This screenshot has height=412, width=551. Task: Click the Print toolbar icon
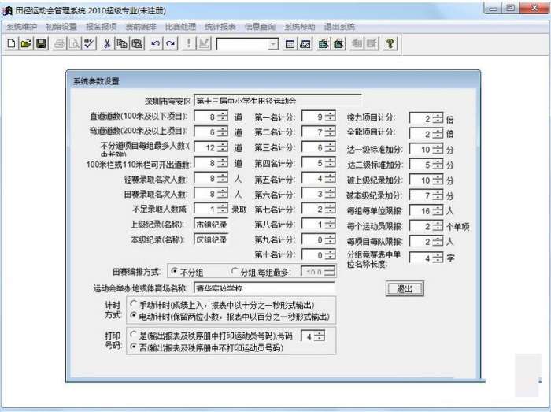click(x=59, y=43)
